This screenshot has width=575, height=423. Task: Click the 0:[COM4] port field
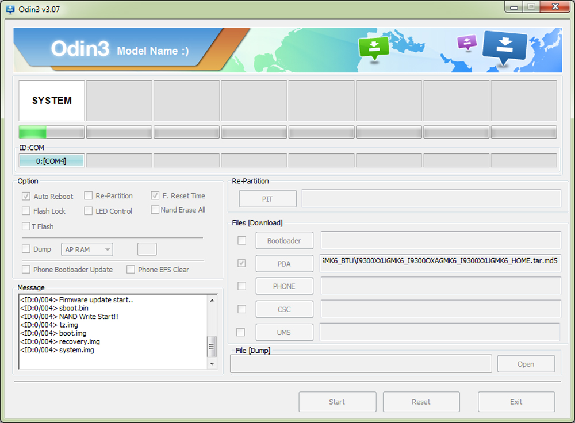[x=51, y=160]
